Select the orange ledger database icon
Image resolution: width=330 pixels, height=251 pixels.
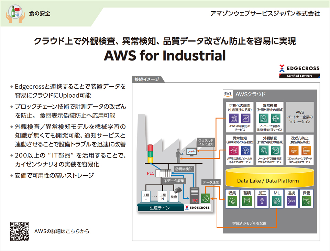tap(306, 151)
